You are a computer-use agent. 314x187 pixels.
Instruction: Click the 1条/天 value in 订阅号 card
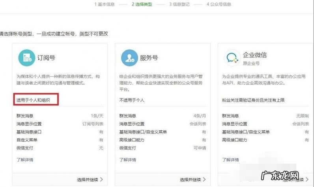pyautogui.click(x=97, y=116)
